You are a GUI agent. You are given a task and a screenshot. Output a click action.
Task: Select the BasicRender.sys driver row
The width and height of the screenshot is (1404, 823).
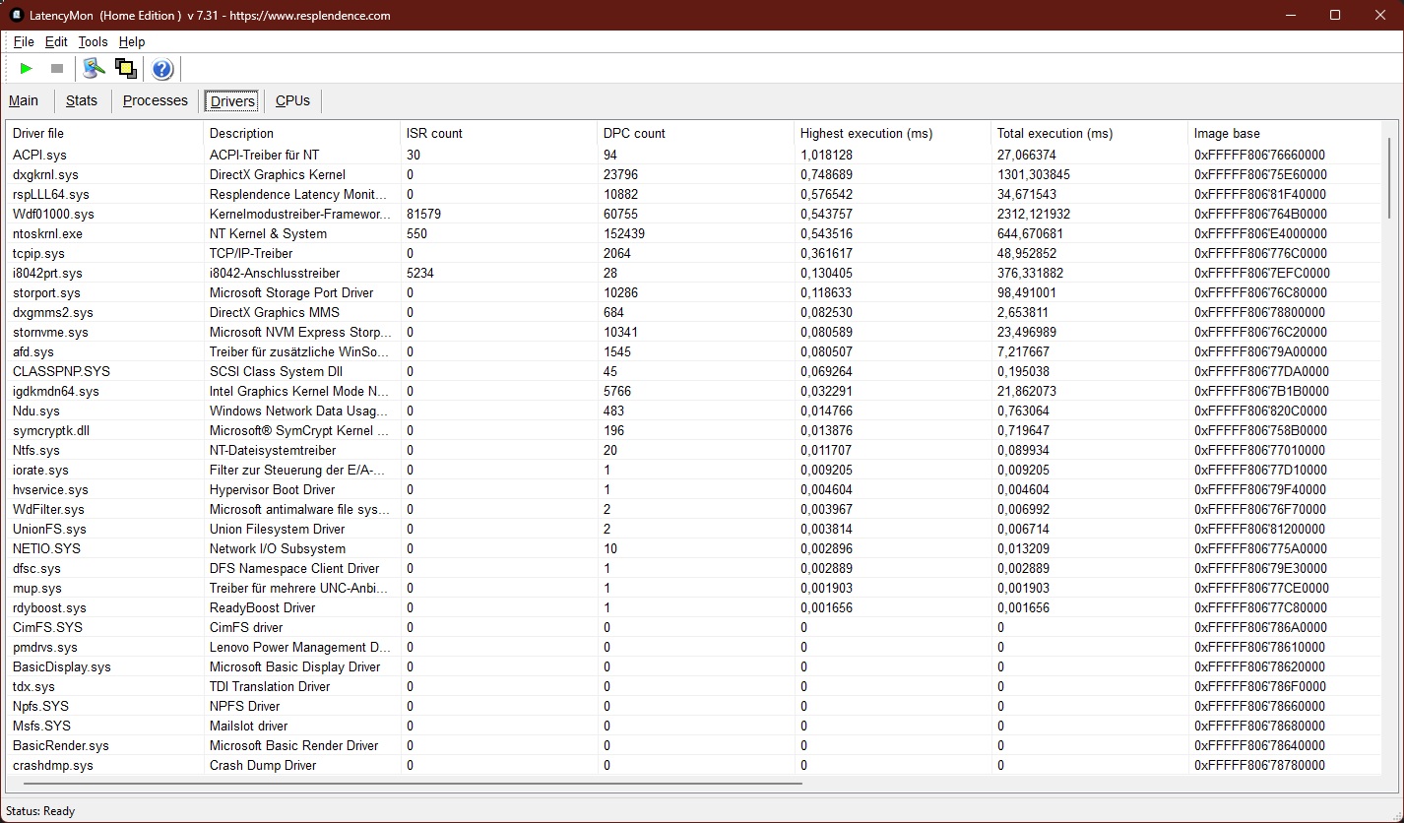(694, 745)
